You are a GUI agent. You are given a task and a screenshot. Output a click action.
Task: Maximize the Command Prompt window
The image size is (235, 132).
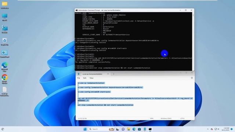tap(186, 10)
